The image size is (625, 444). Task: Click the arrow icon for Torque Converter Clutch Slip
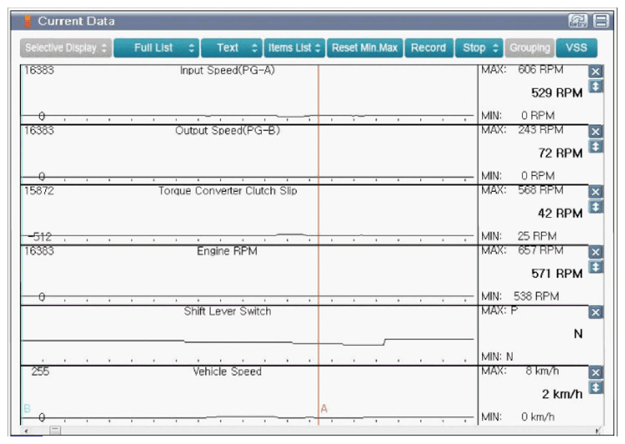(x=596, y=207)
